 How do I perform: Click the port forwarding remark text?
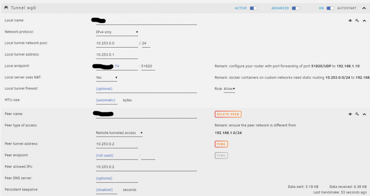tap(287, 66)
